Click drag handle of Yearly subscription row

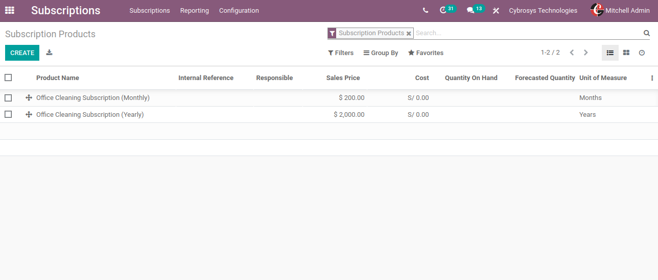pyautogui.click(x=29, y=114)
